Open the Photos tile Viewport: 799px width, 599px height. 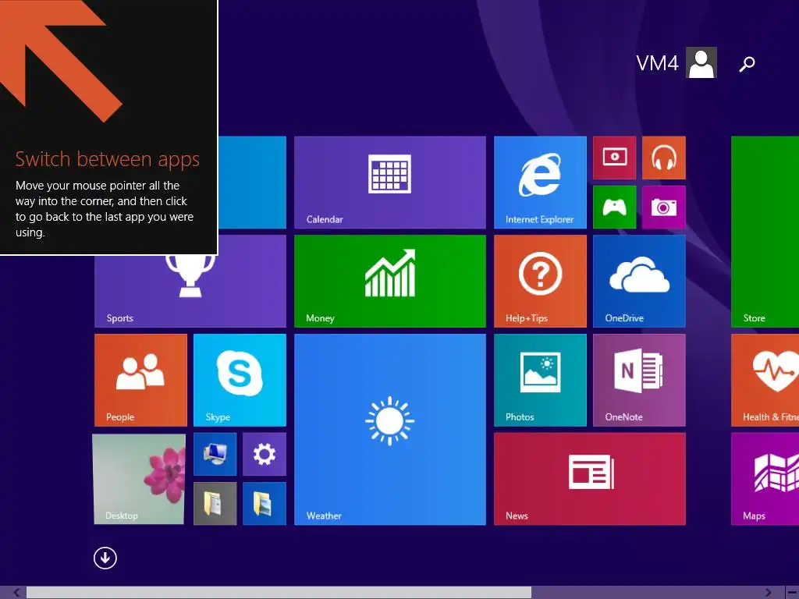(540, 380)
